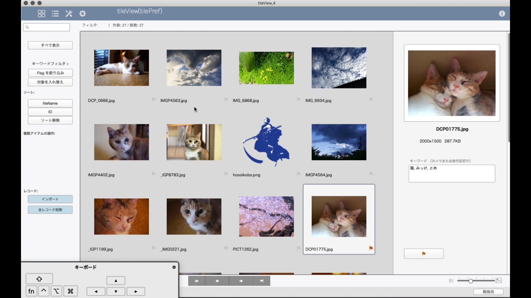
Task: Go to the next record arrow
Action: pos(241,281)
